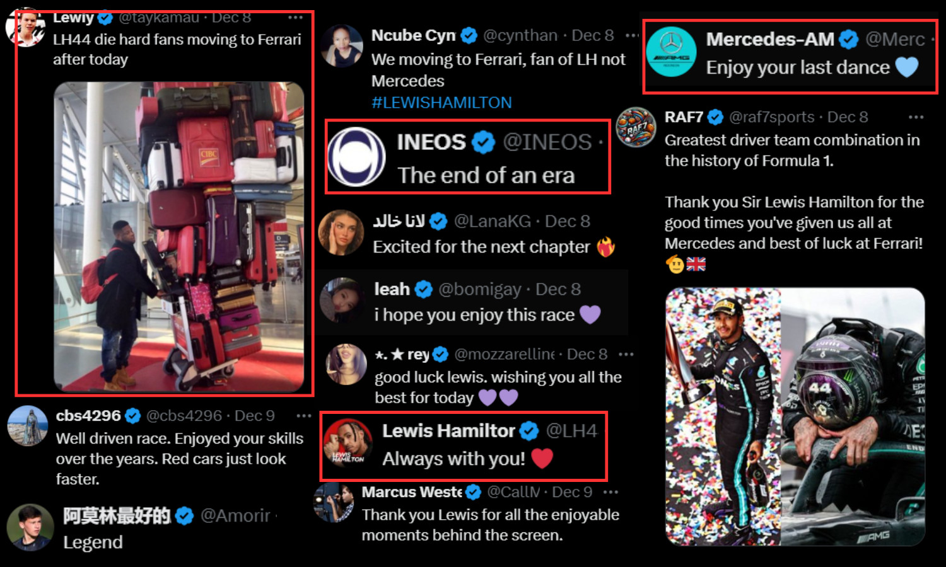Click verified badge next to Lewis Hamilton

529,432
